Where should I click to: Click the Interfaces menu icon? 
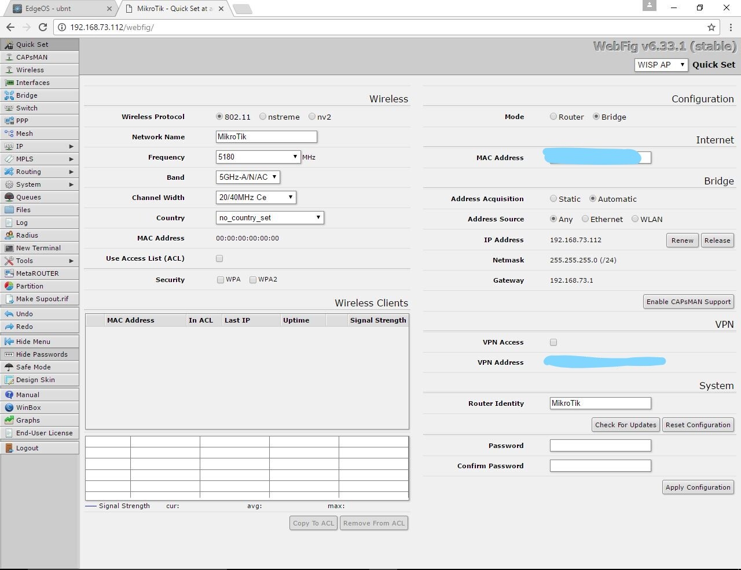9,83
